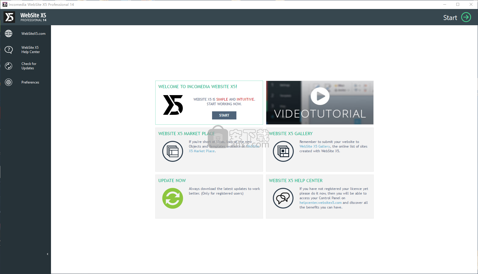This screenshot has width=478, height=274.
Task: Click the welcome to Incomedia WebSite X5 heading
Action: pos(198,87)
